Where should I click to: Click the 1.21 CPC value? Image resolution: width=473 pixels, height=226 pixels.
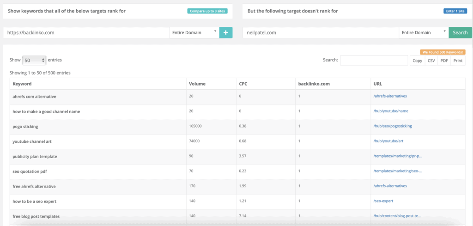click(243, 201)
